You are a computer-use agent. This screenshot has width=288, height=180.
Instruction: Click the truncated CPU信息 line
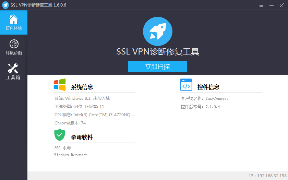[95, 115]
